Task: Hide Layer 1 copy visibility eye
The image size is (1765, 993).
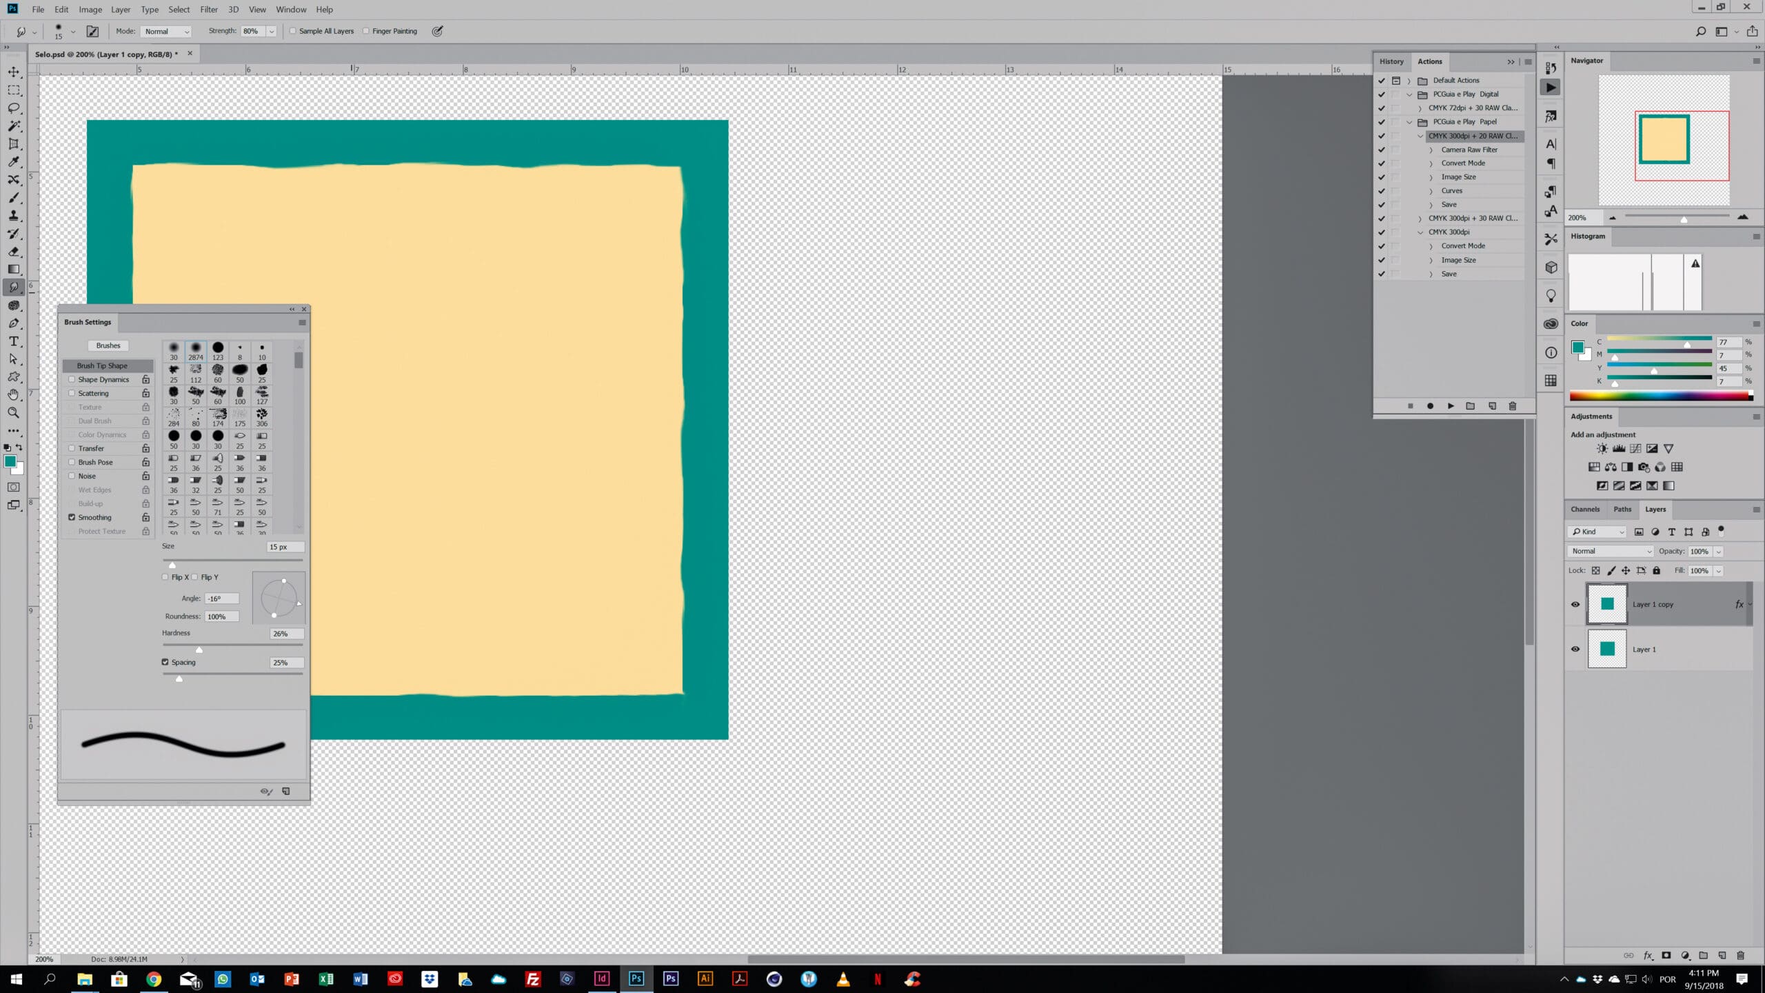Action: [x=1575, y=605]
